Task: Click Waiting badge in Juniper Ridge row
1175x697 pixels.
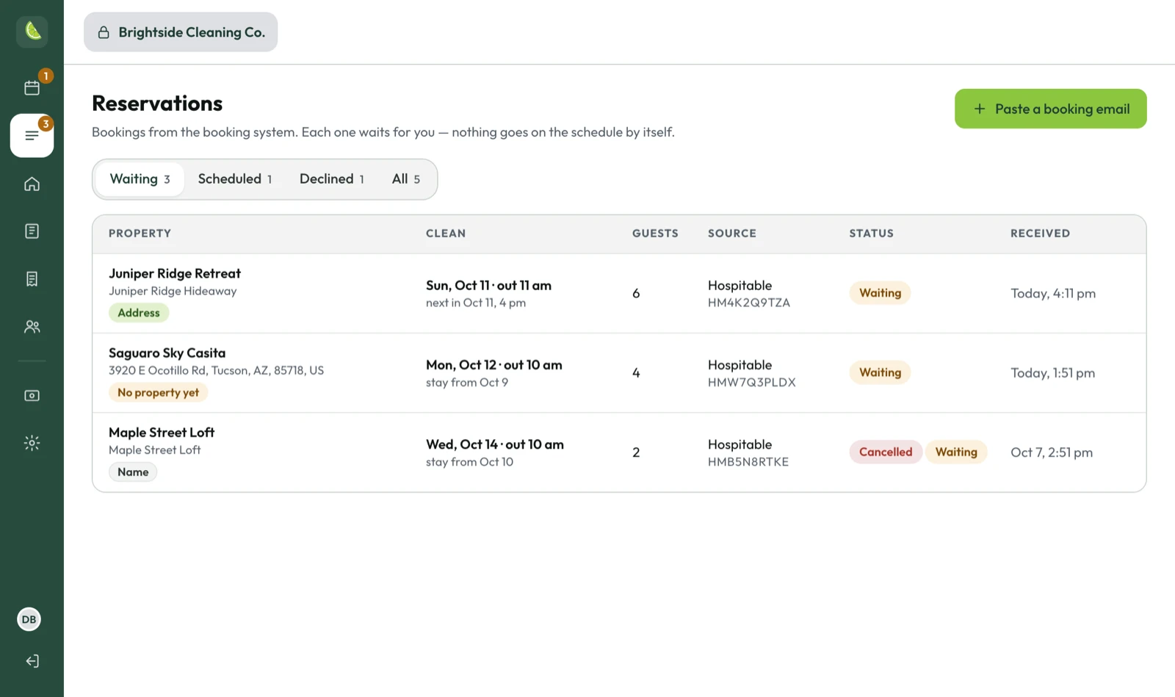Action: tap(880, 293)
